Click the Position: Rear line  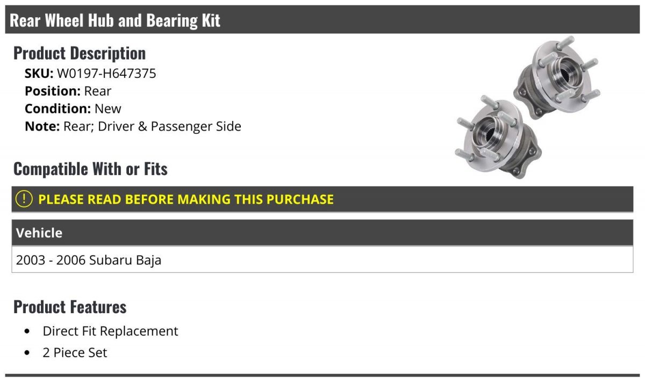68,91
